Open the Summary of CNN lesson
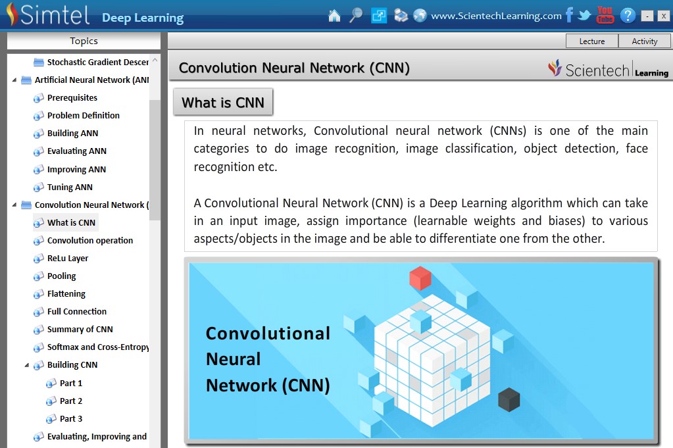The image size is (673, 448). click(x=80, y=329)
